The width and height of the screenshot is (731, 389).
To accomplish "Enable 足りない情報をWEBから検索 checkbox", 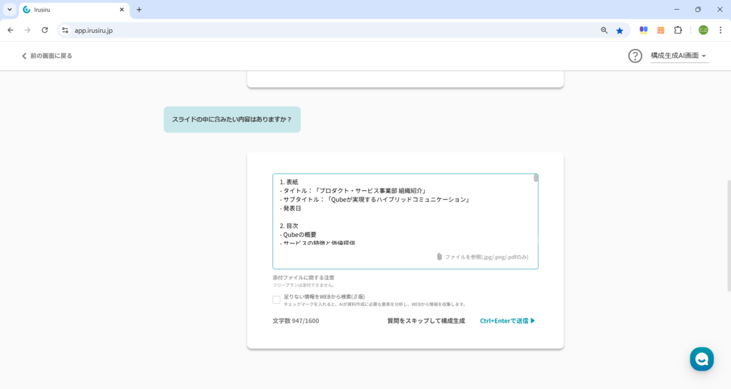I will tap(277, 299).
